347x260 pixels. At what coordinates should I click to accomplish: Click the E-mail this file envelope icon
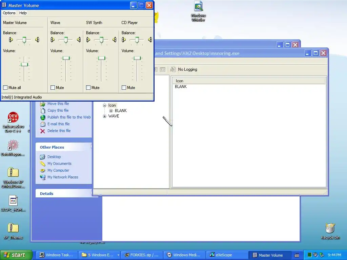point(43,124)
